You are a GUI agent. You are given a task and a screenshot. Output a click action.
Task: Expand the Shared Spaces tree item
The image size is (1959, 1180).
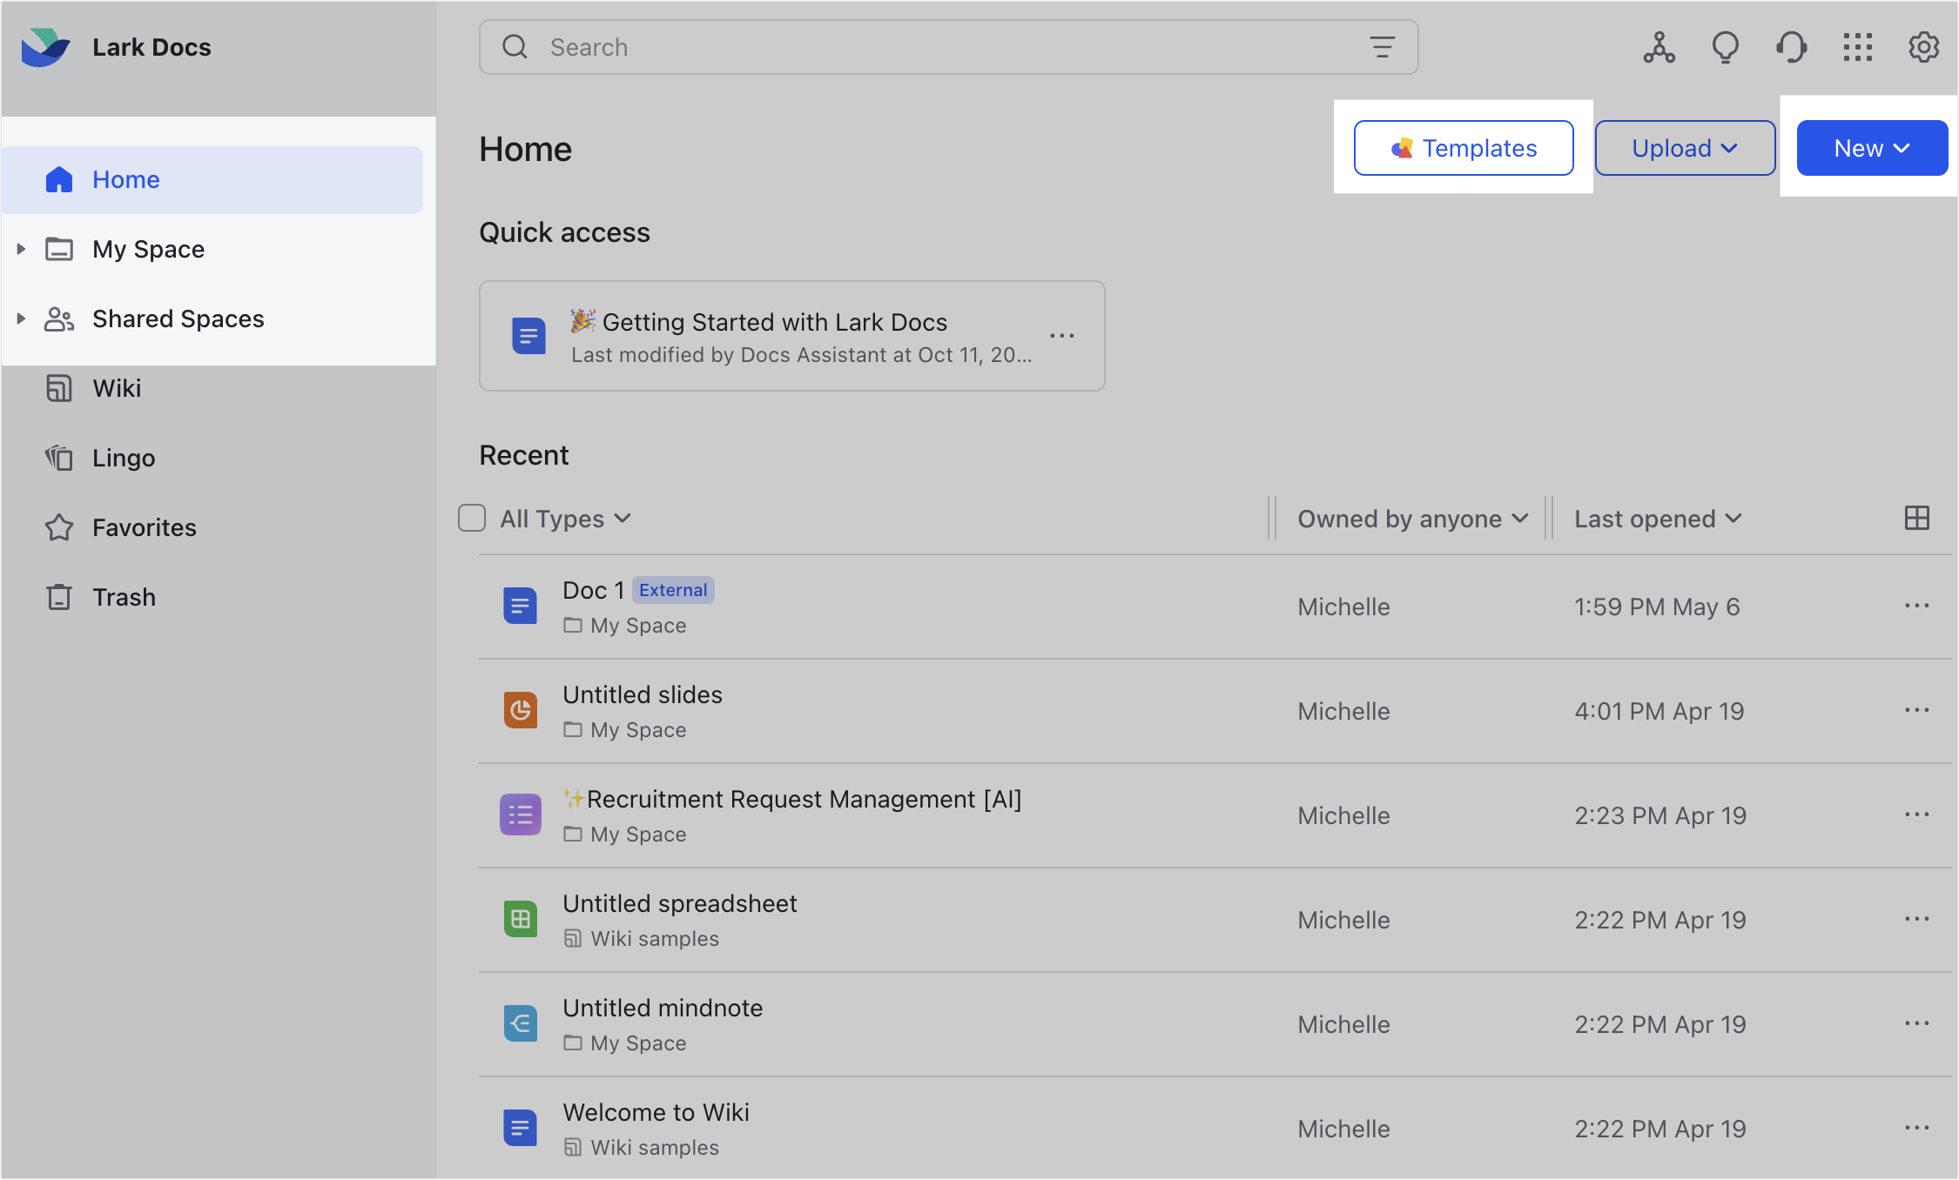click(21, 318)
